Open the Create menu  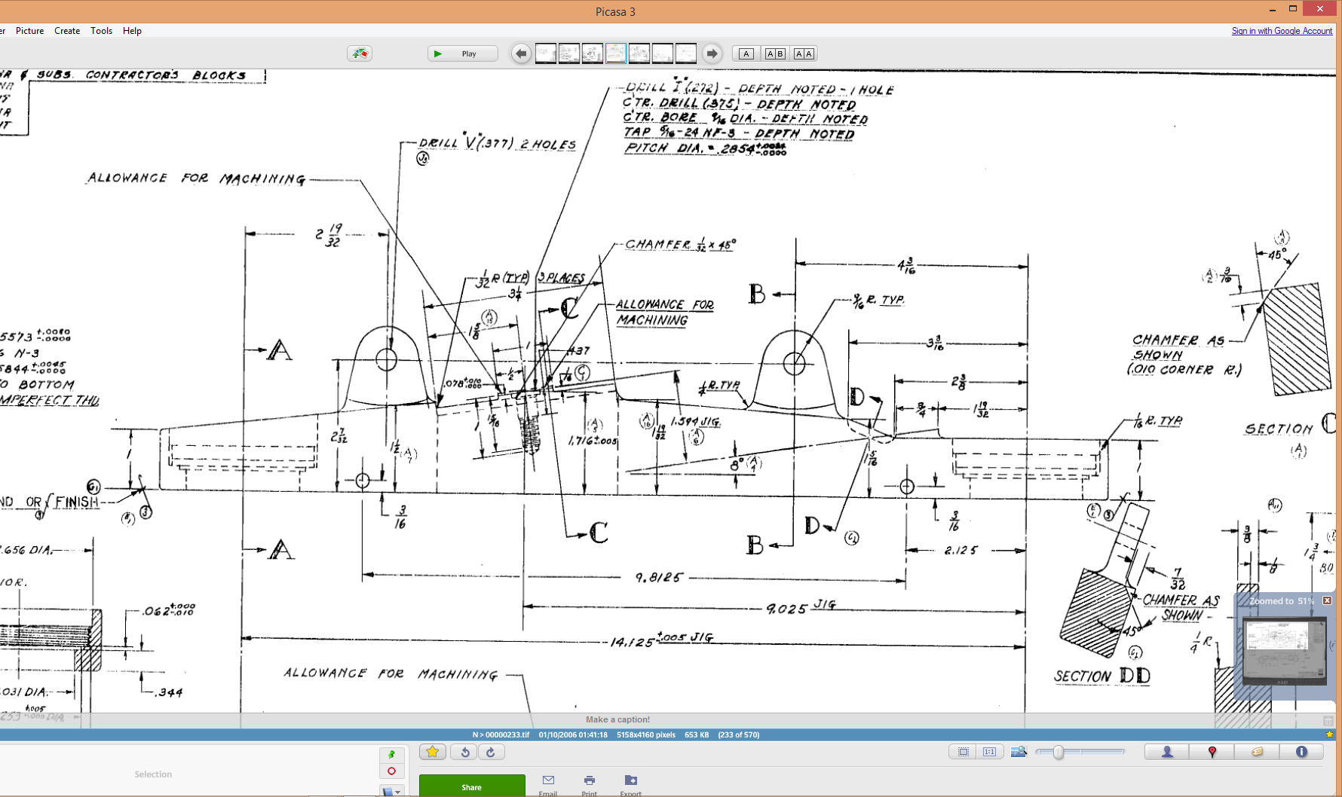(67, 31)
